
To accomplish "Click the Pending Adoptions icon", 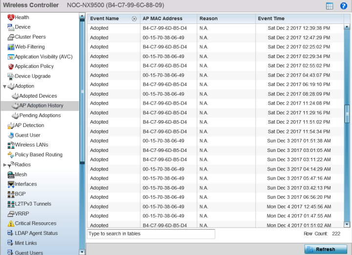I will pos(15,115).
